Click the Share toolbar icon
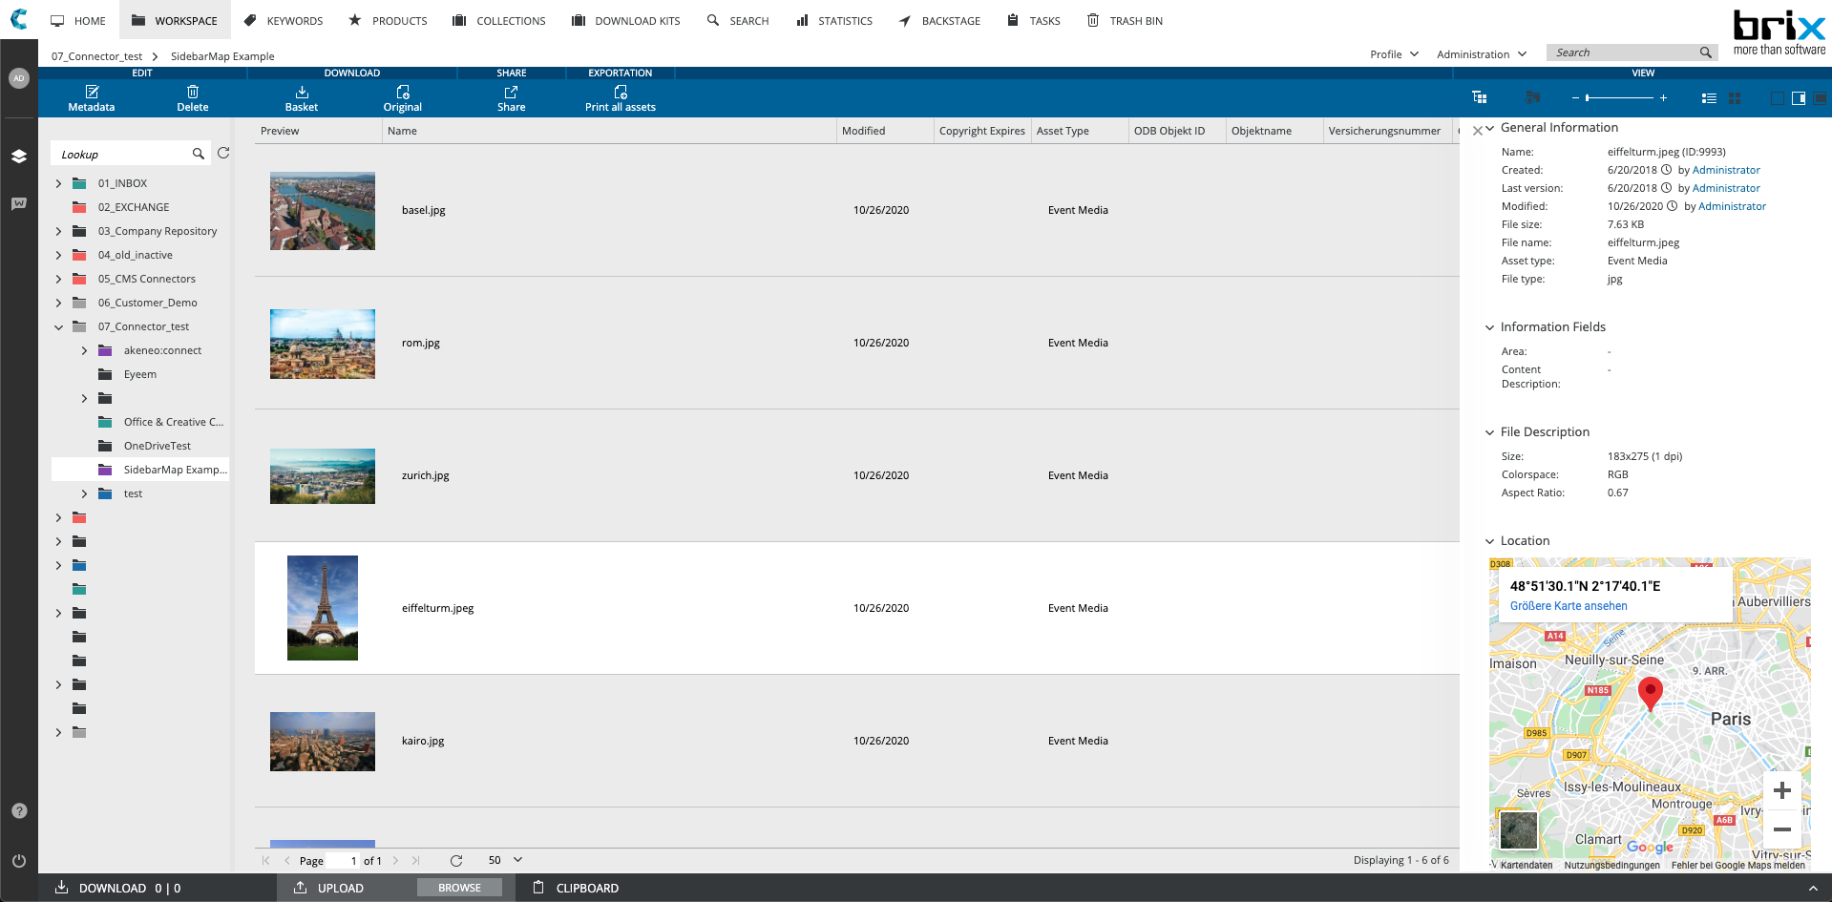The image size is (1832, 902). [511, 92]
